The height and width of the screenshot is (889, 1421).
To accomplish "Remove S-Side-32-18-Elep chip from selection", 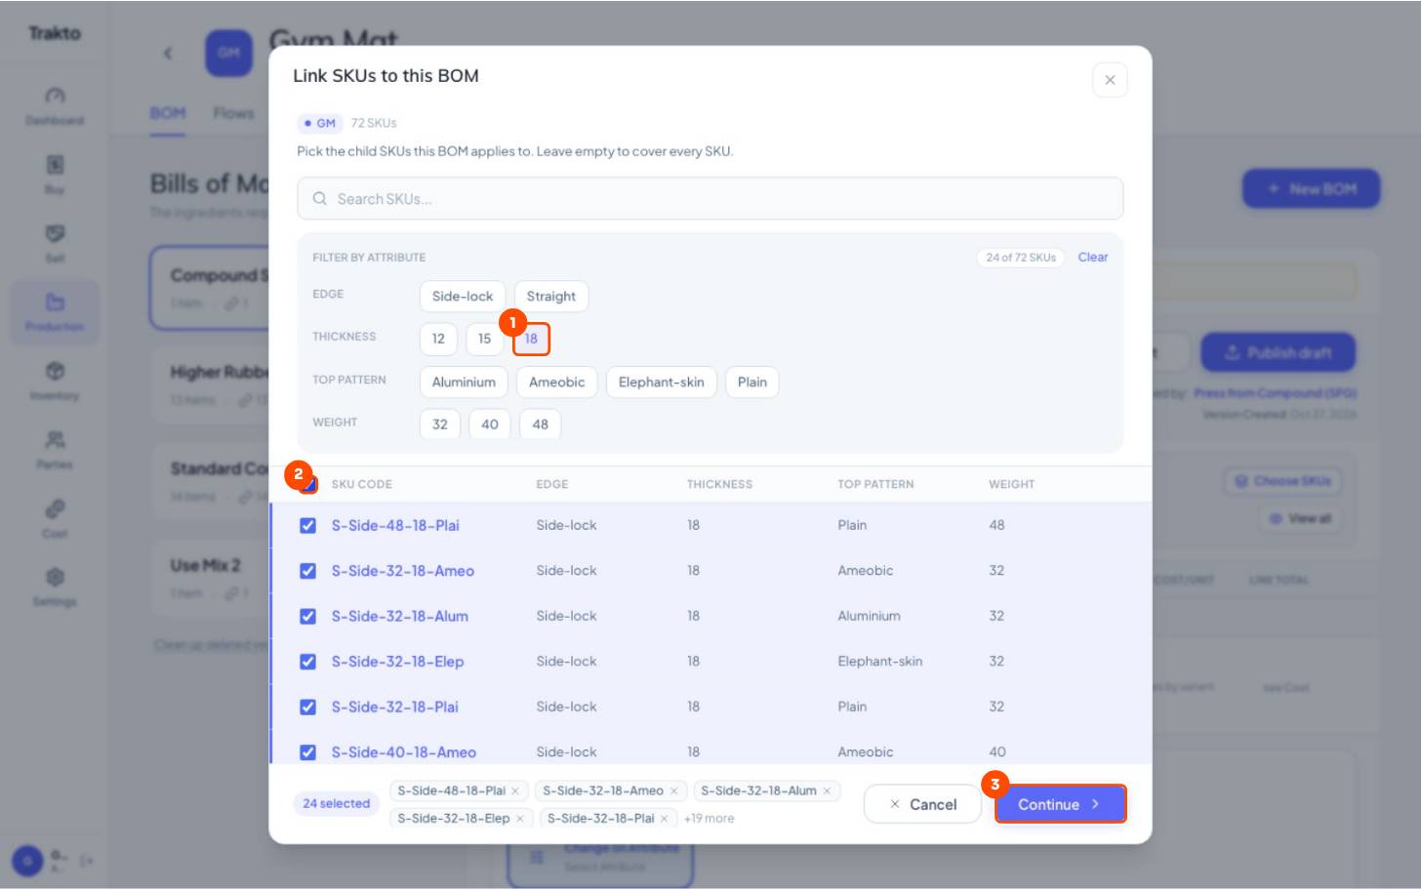I will 520,819.
